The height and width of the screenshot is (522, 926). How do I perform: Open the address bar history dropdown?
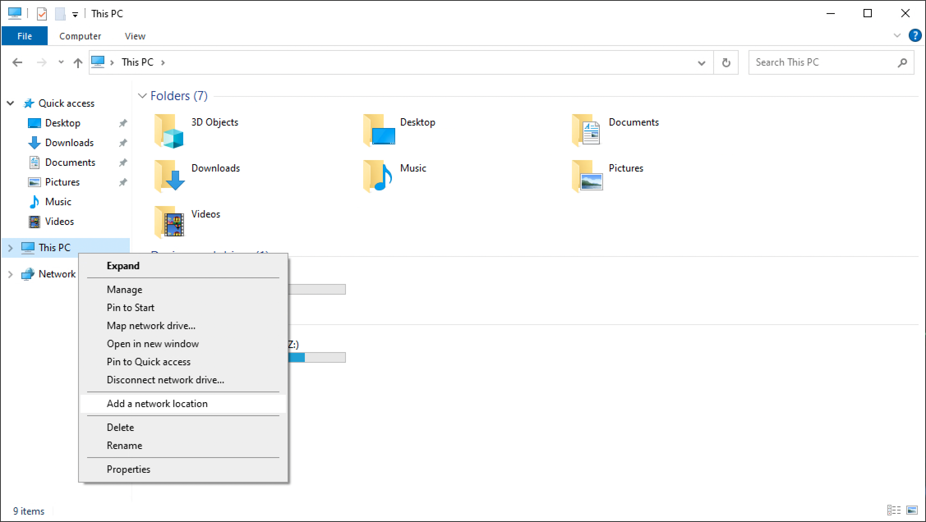[701, 63]
